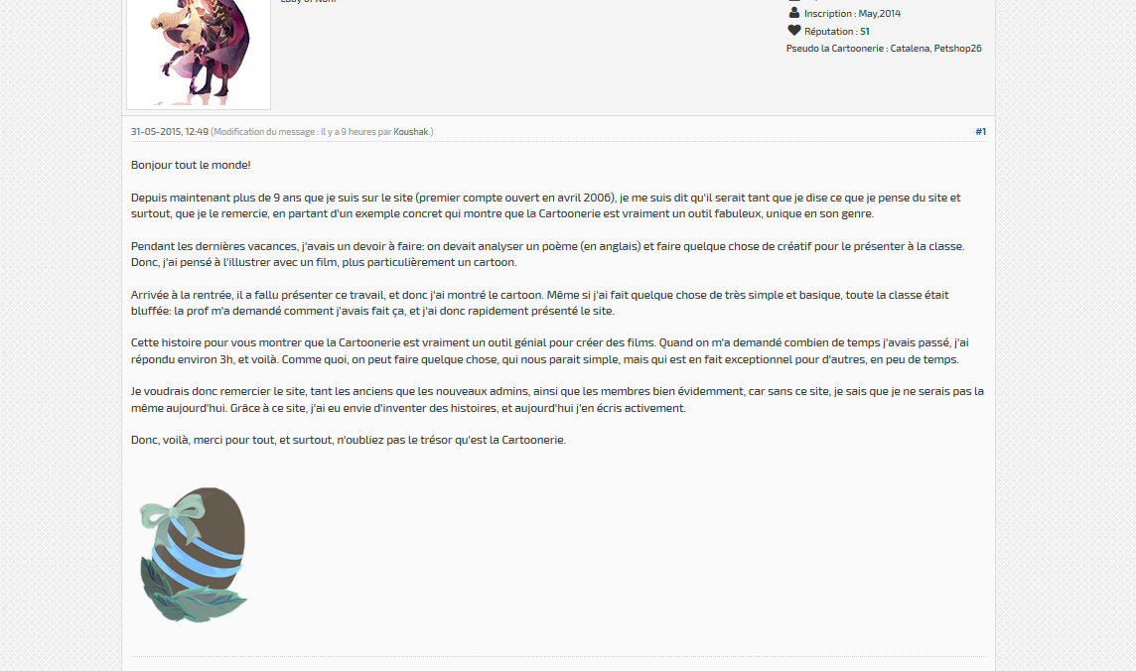
Task: Click the person icon beside Inscription
Action: click(794, 13)
